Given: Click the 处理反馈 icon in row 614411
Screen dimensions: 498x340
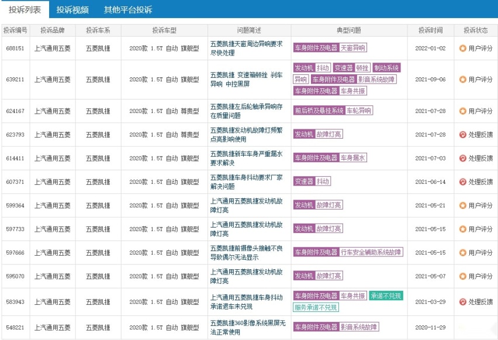Looking at the screenshot, I should (x=463, y=158).
